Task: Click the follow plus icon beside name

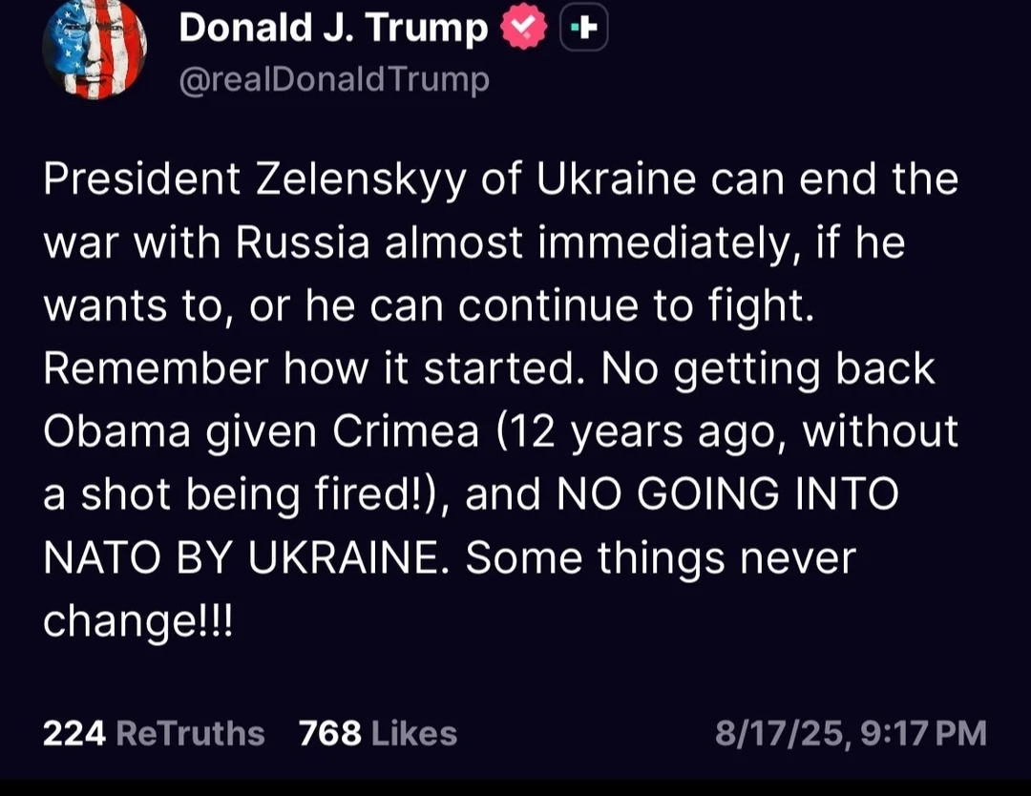Action: (x=584, y=27)
